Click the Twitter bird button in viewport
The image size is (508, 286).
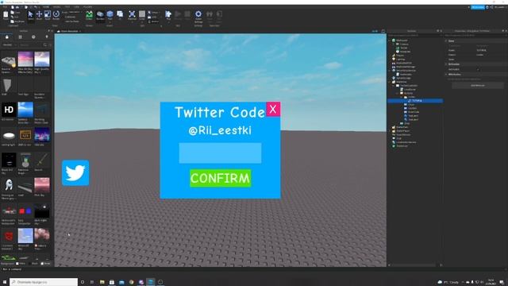(x=75, y=173)
